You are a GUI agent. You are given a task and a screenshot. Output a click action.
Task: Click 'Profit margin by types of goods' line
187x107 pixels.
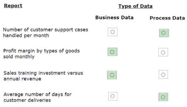tap(41, 51)
